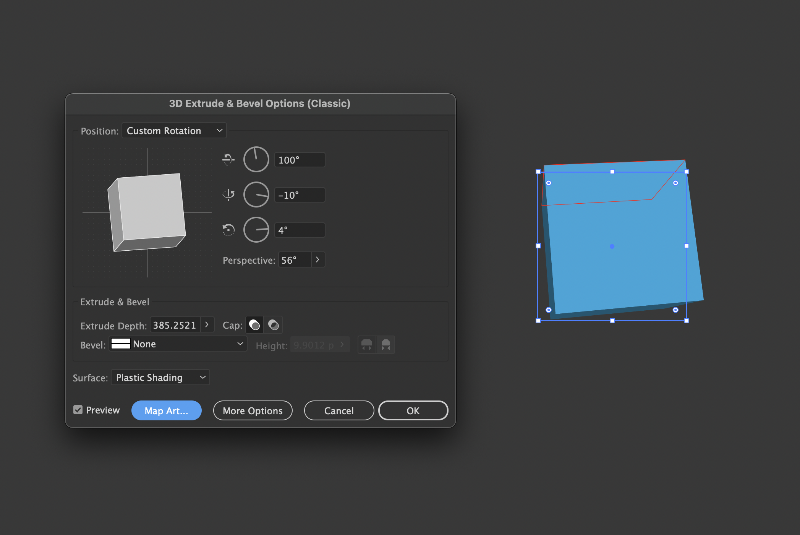Turn cap off for hollow appearance
Image resolution: width=800 pixels, height=535 pixels.
point(273,325)
